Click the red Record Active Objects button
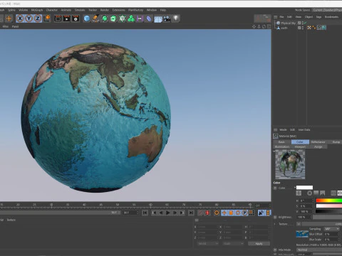Viewport: 342px width, 256px height. (x=207, y=213)
